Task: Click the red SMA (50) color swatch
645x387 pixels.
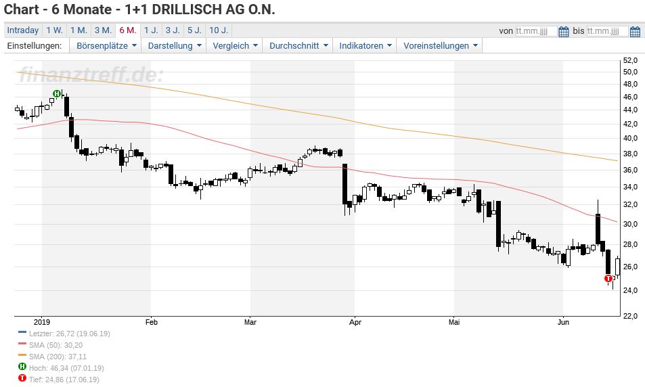Action: click(22, 344)
